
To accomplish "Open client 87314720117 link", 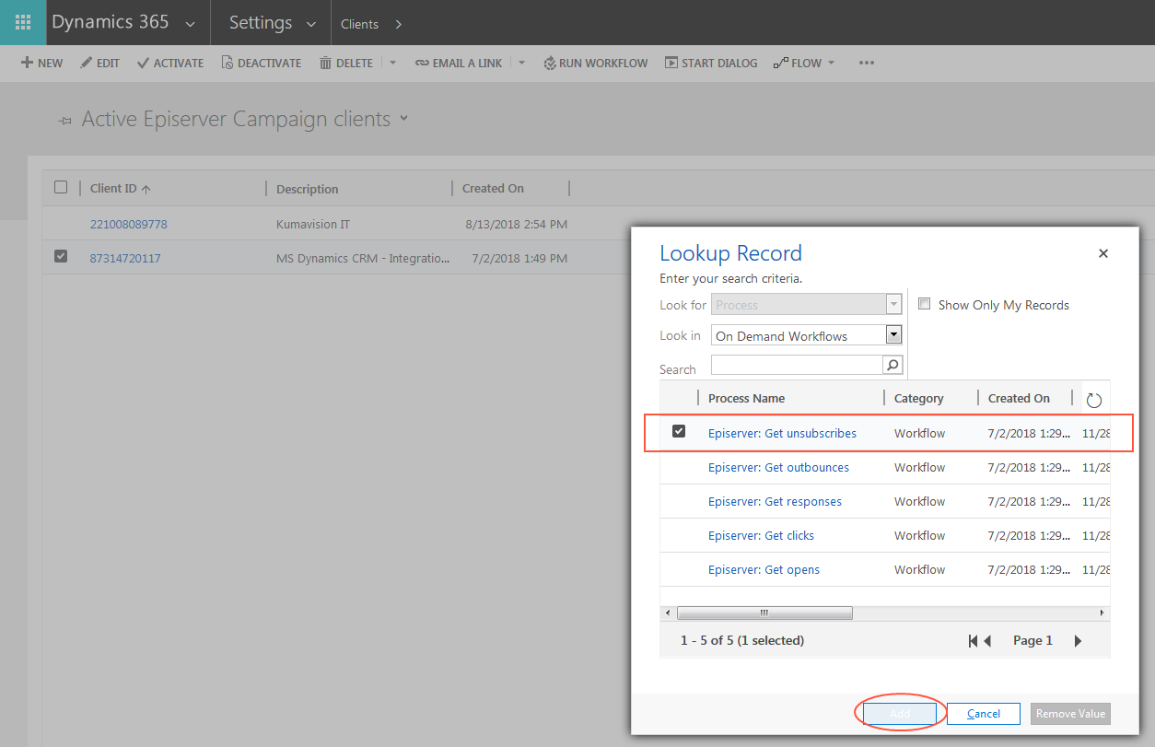I will [125, 258].
